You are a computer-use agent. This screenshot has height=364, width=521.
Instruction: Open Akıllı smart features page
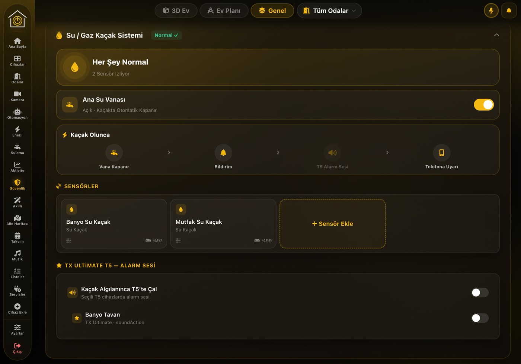pyautogui.click(x=17, y=202)
